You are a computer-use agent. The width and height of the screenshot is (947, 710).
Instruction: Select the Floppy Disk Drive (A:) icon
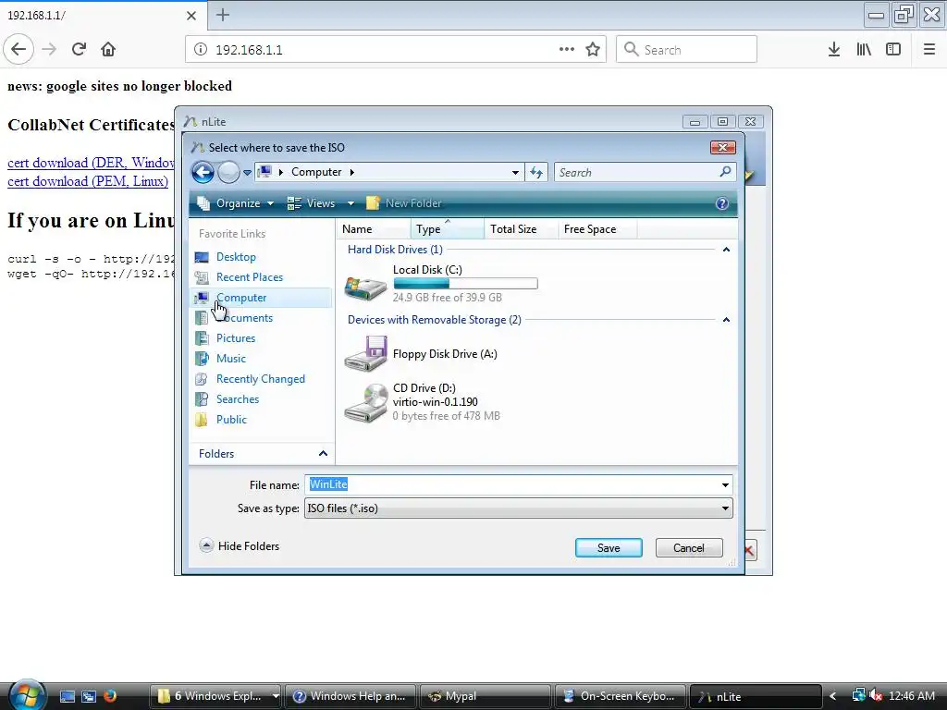[x=365, y=354]
